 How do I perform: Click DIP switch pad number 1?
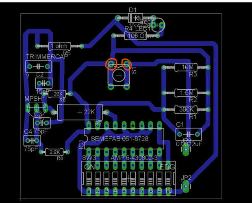[89, 191]
